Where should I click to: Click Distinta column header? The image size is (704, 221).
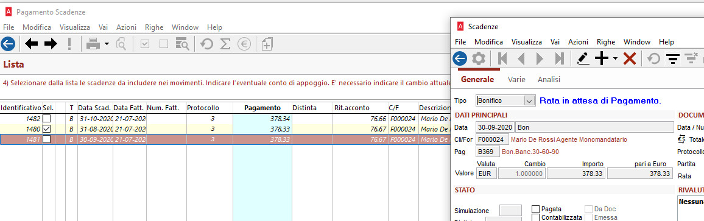pyautogui.click(x=312, y=108)
